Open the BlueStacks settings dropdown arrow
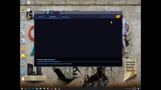The width and height of the screenshot is (161, 90). [112, 13]
